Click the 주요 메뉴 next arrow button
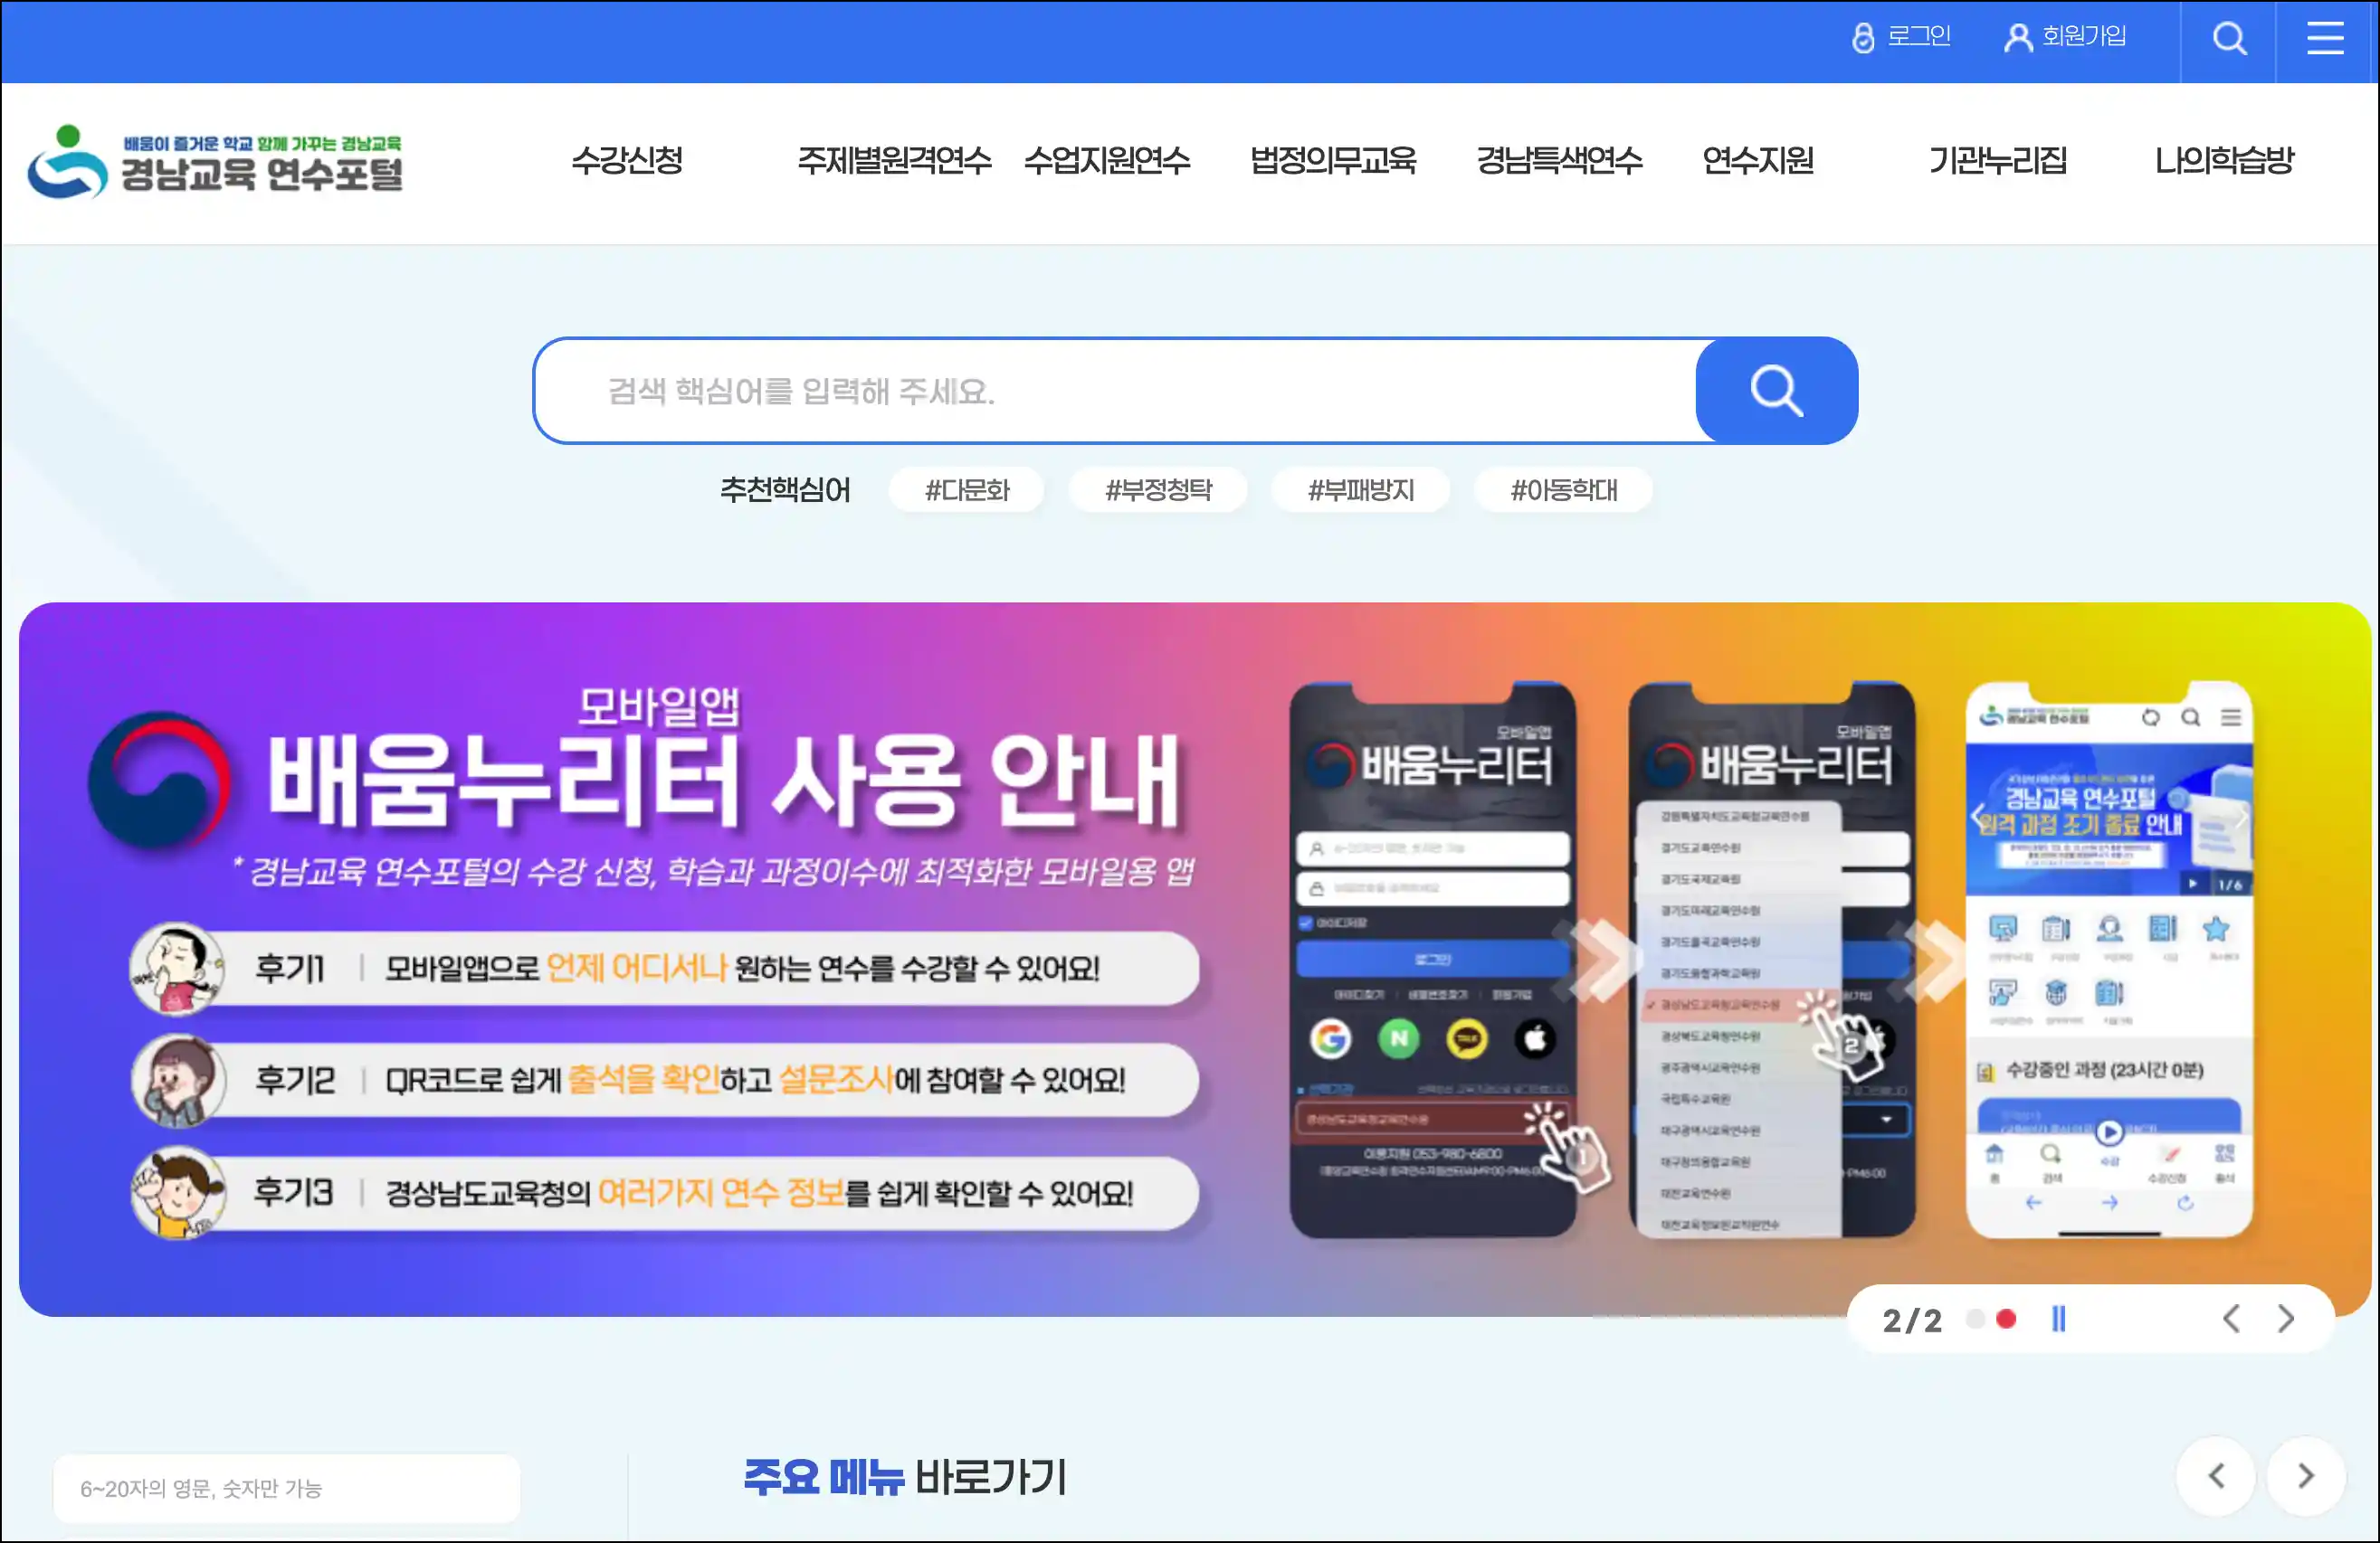 pos(2305,1476)
